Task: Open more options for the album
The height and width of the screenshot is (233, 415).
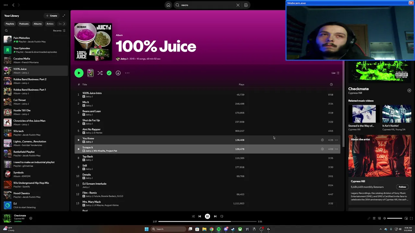Action: pos(127,73)
